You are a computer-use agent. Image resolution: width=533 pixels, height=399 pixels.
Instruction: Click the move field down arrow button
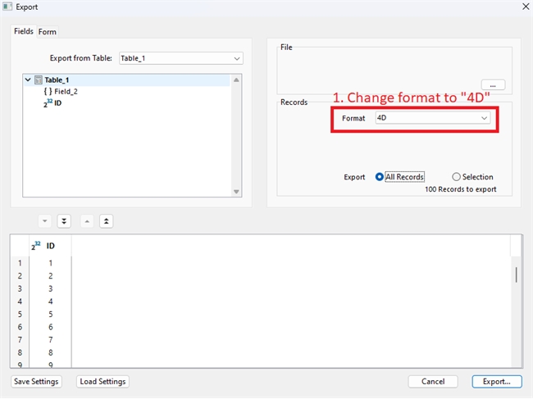coord(45,221)
